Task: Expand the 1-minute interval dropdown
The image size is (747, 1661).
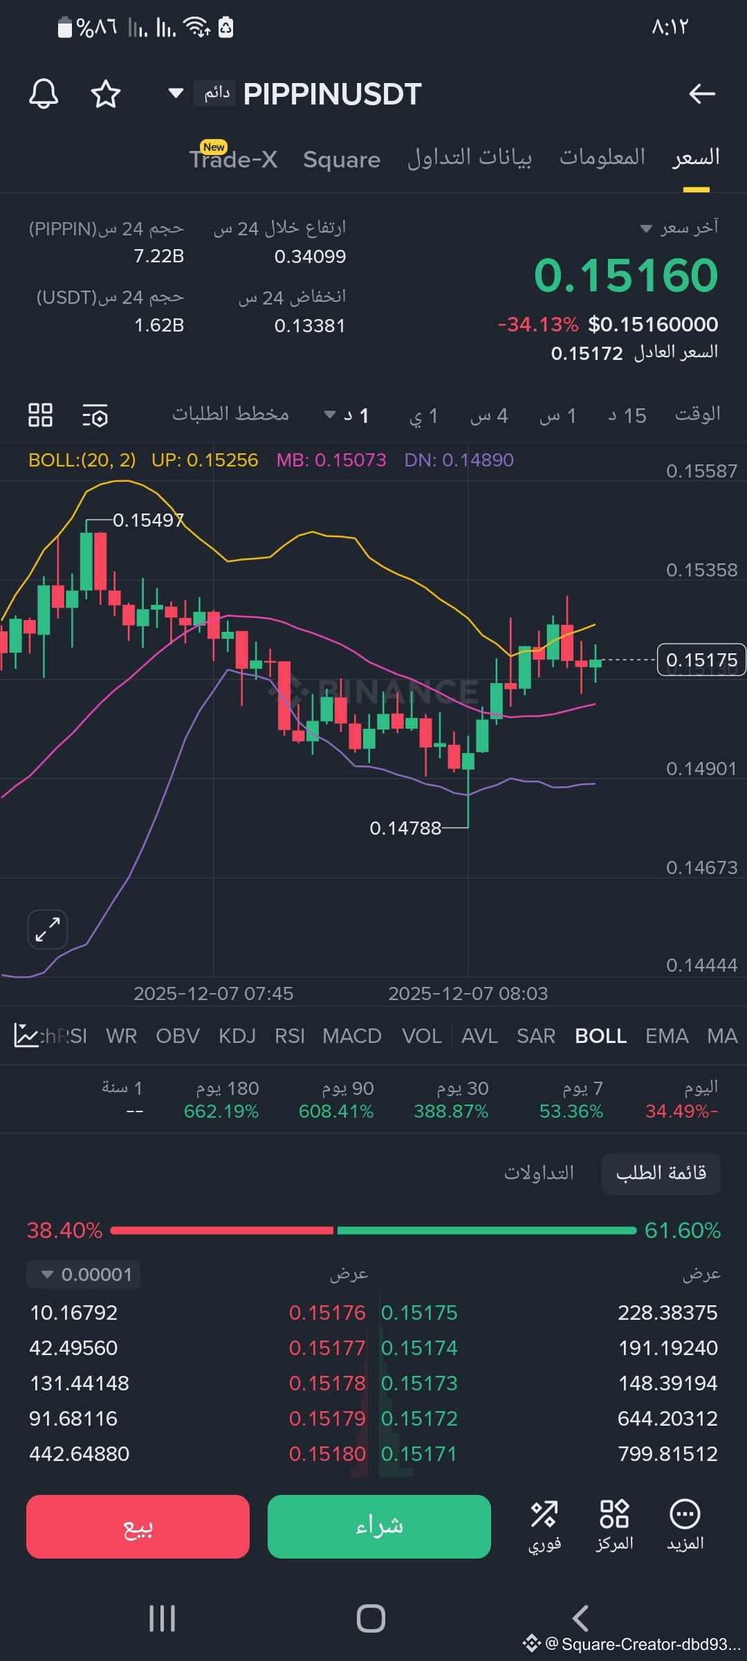Action: pyautogui.click(x=347, y=415)
